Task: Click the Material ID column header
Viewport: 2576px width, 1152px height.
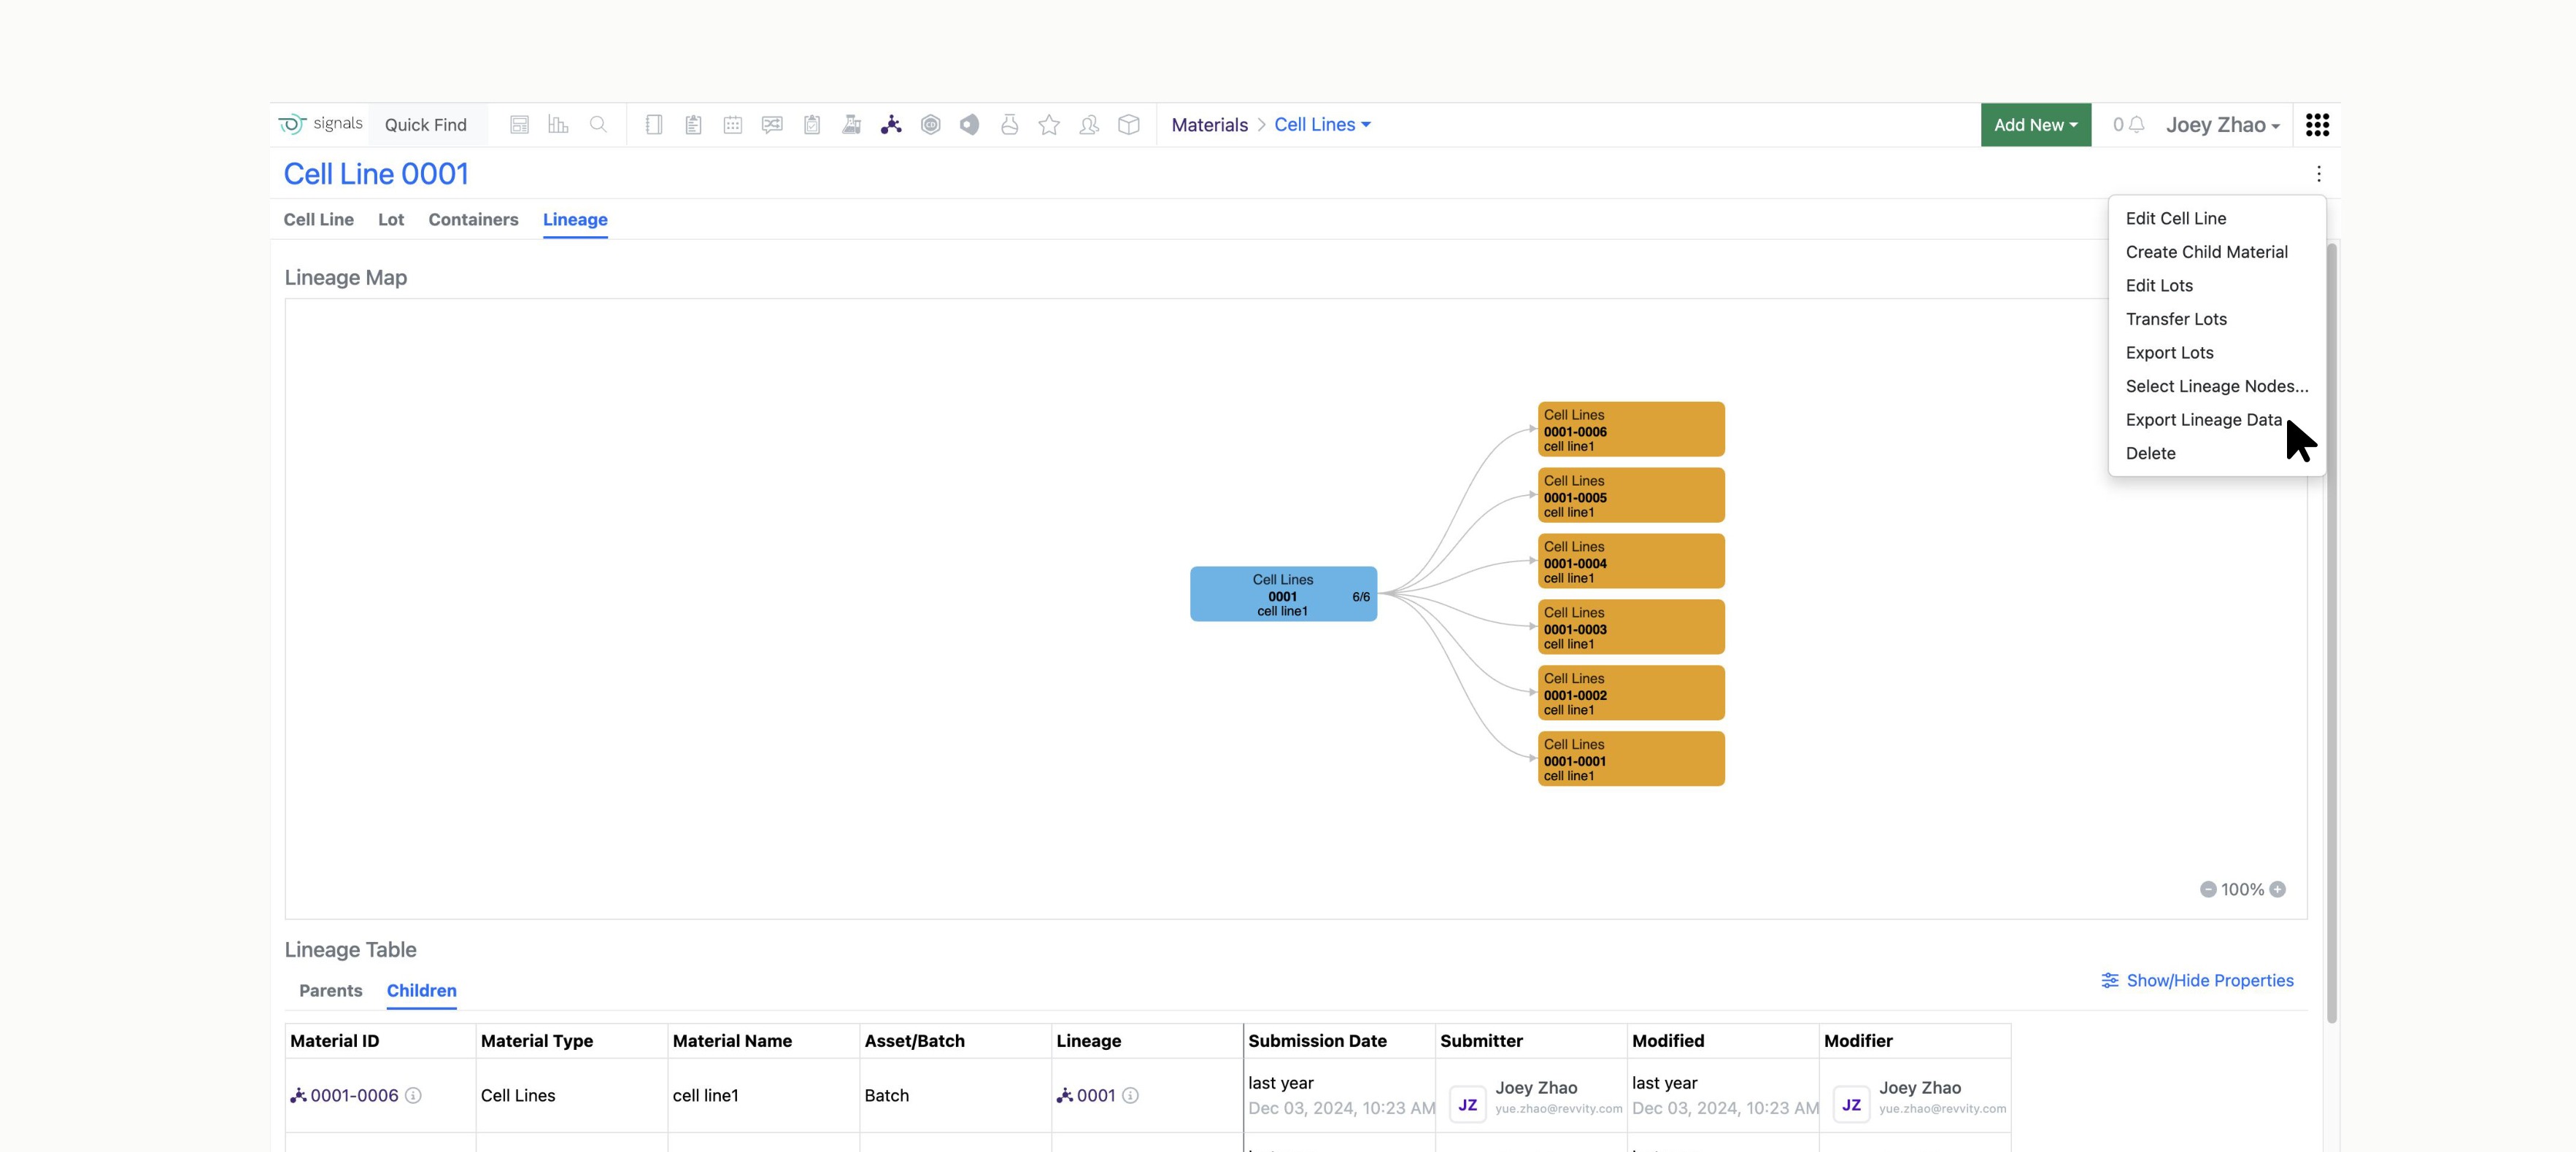Action: pyautogui.click(x=380, y=1040)
